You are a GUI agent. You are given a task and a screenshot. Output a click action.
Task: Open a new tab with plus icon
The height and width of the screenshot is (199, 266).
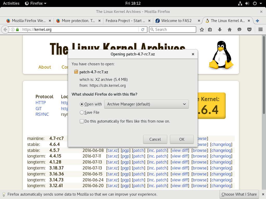[x=257, y=21]
